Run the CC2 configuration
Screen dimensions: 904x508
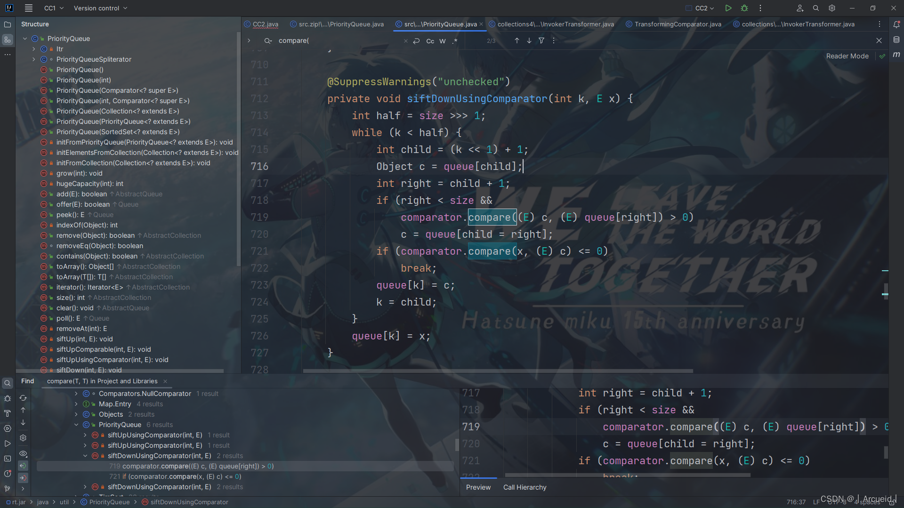pyautogui.click(x=728, y=8)
